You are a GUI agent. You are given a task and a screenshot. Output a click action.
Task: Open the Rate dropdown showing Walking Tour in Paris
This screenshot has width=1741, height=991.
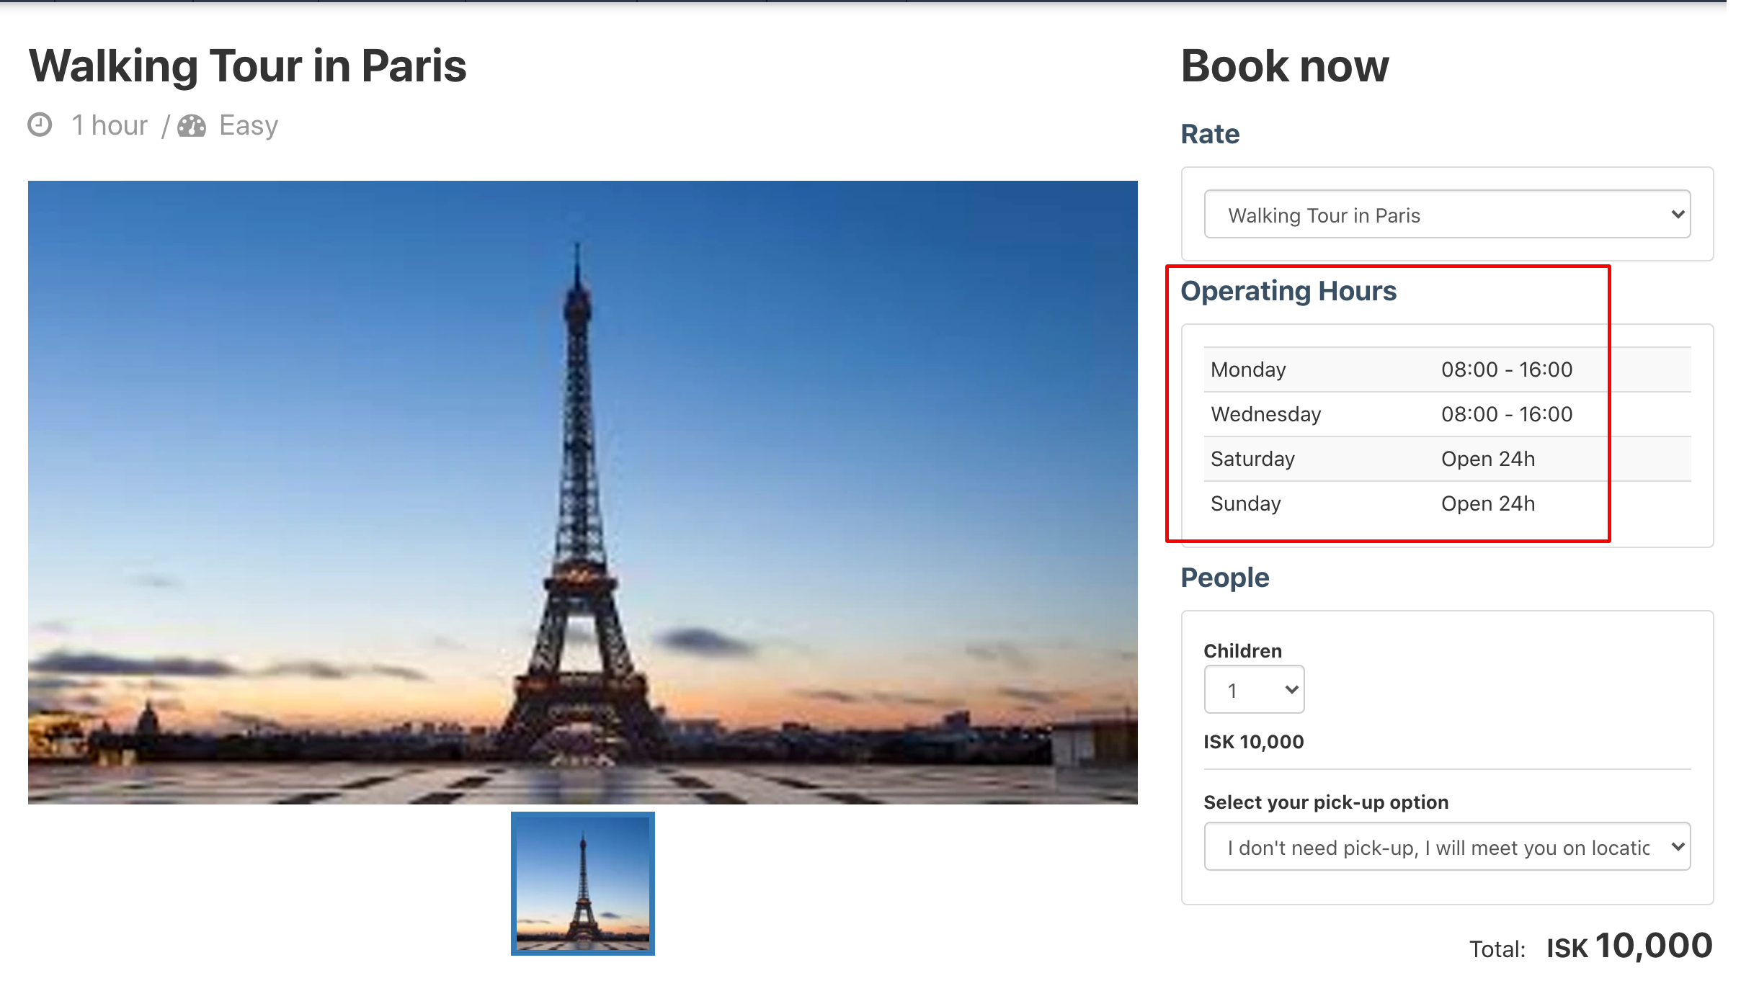click(1447, 215)
